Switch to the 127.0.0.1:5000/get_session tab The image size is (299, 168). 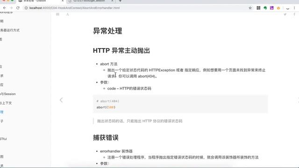tap(89, 1)
